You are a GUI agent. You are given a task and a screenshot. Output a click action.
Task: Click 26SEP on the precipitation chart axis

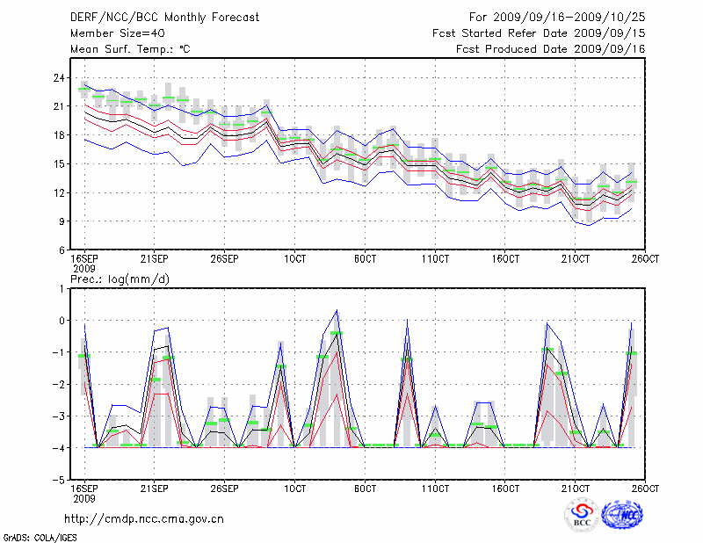[x=224, y=487]
